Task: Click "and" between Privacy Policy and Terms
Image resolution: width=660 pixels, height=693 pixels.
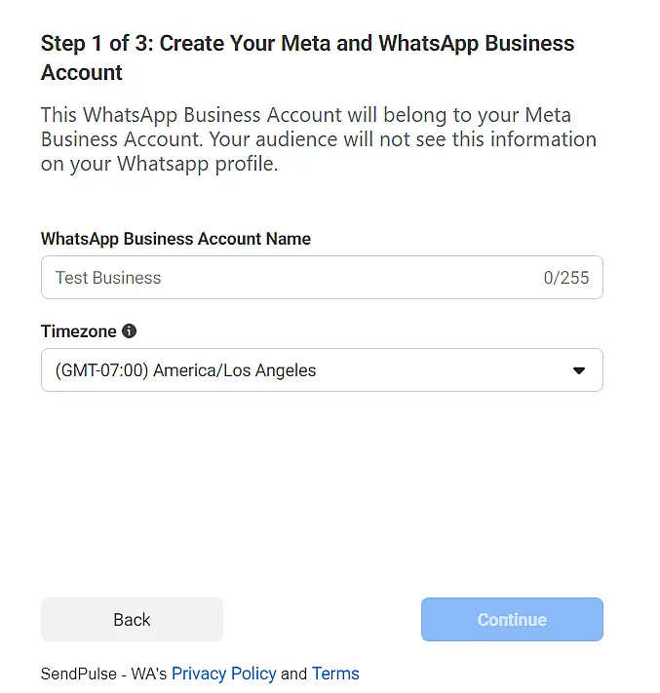Action: (294, 674)
